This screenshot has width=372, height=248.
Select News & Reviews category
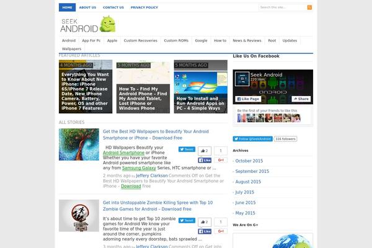pos(247,40)
